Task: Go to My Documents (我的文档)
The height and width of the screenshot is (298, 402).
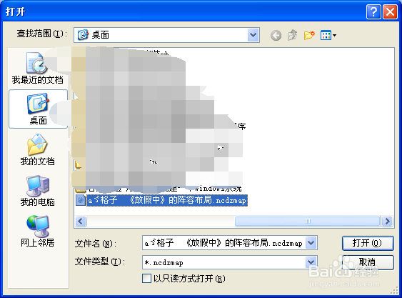Action: tap(37, 149)
